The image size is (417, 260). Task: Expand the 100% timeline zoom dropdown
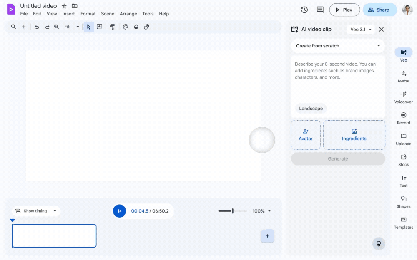pyautogui.click(x=262, y=211)
